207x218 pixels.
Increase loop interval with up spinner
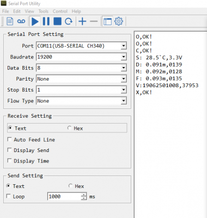tap(84, 195)
